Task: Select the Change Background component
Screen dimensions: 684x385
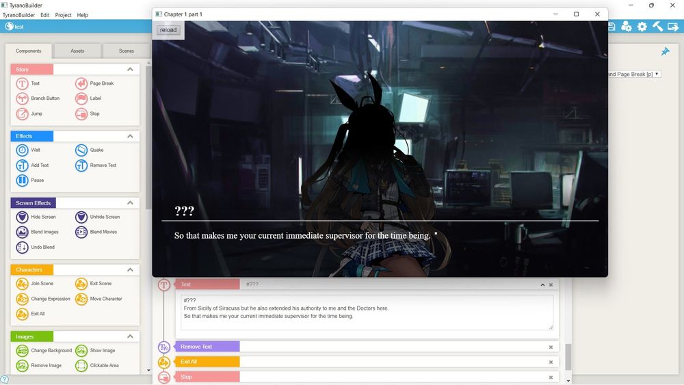Action: [x=44, y=351]
